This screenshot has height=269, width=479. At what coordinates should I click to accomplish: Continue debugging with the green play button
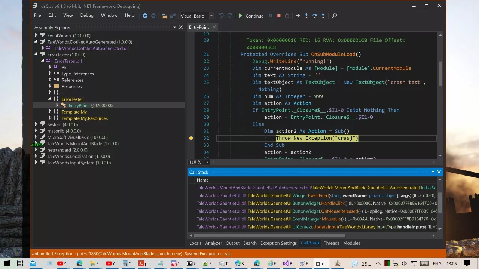tap(251, 16)
